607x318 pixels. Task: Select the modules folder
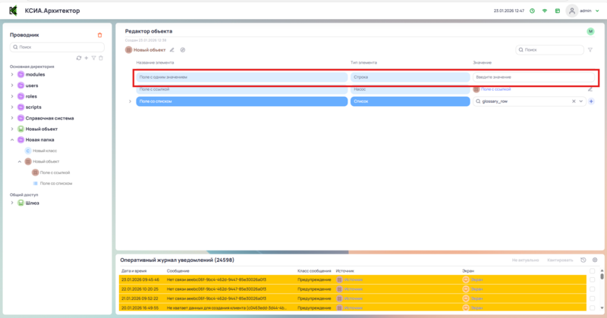click(x=35, y=74)
